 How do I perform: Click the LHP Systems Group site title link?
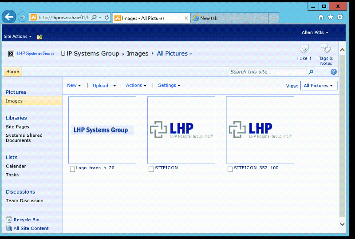(x=35, y=53)
